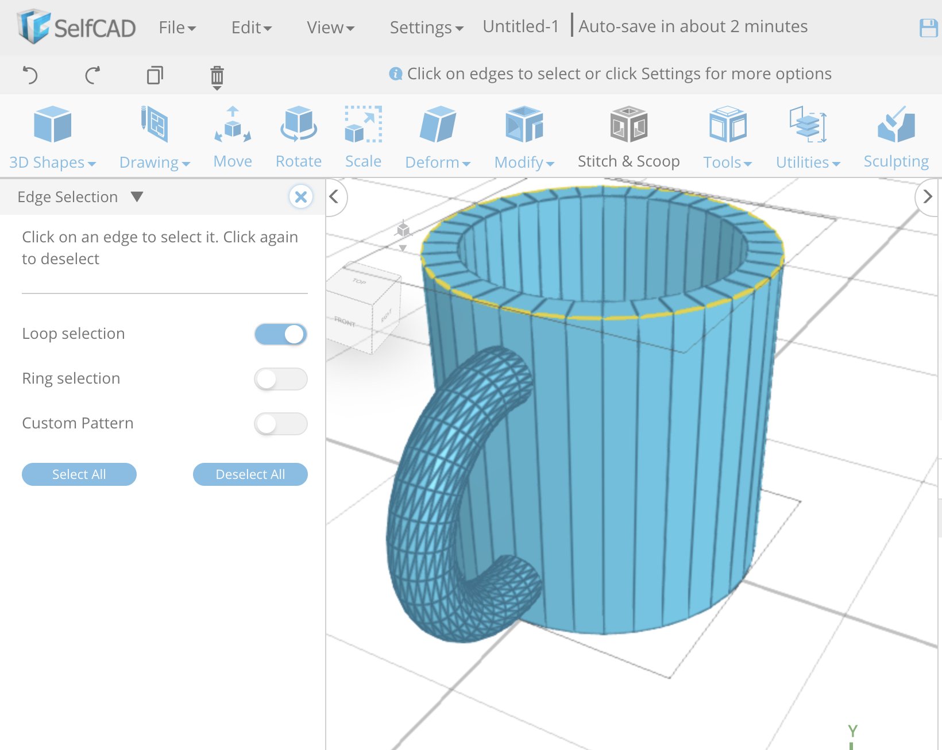Screen dimensions: 942x750
Task: Expand the Edge Selection dropdown triangle
Action: pyautogui.click(x=137, y=197)
